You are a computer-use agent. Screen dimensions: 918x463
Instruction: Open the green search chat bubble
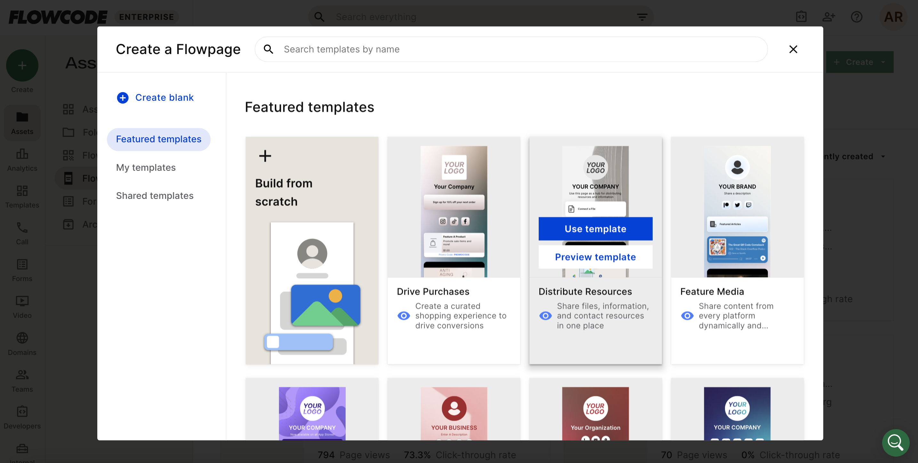tap(896, 442)
